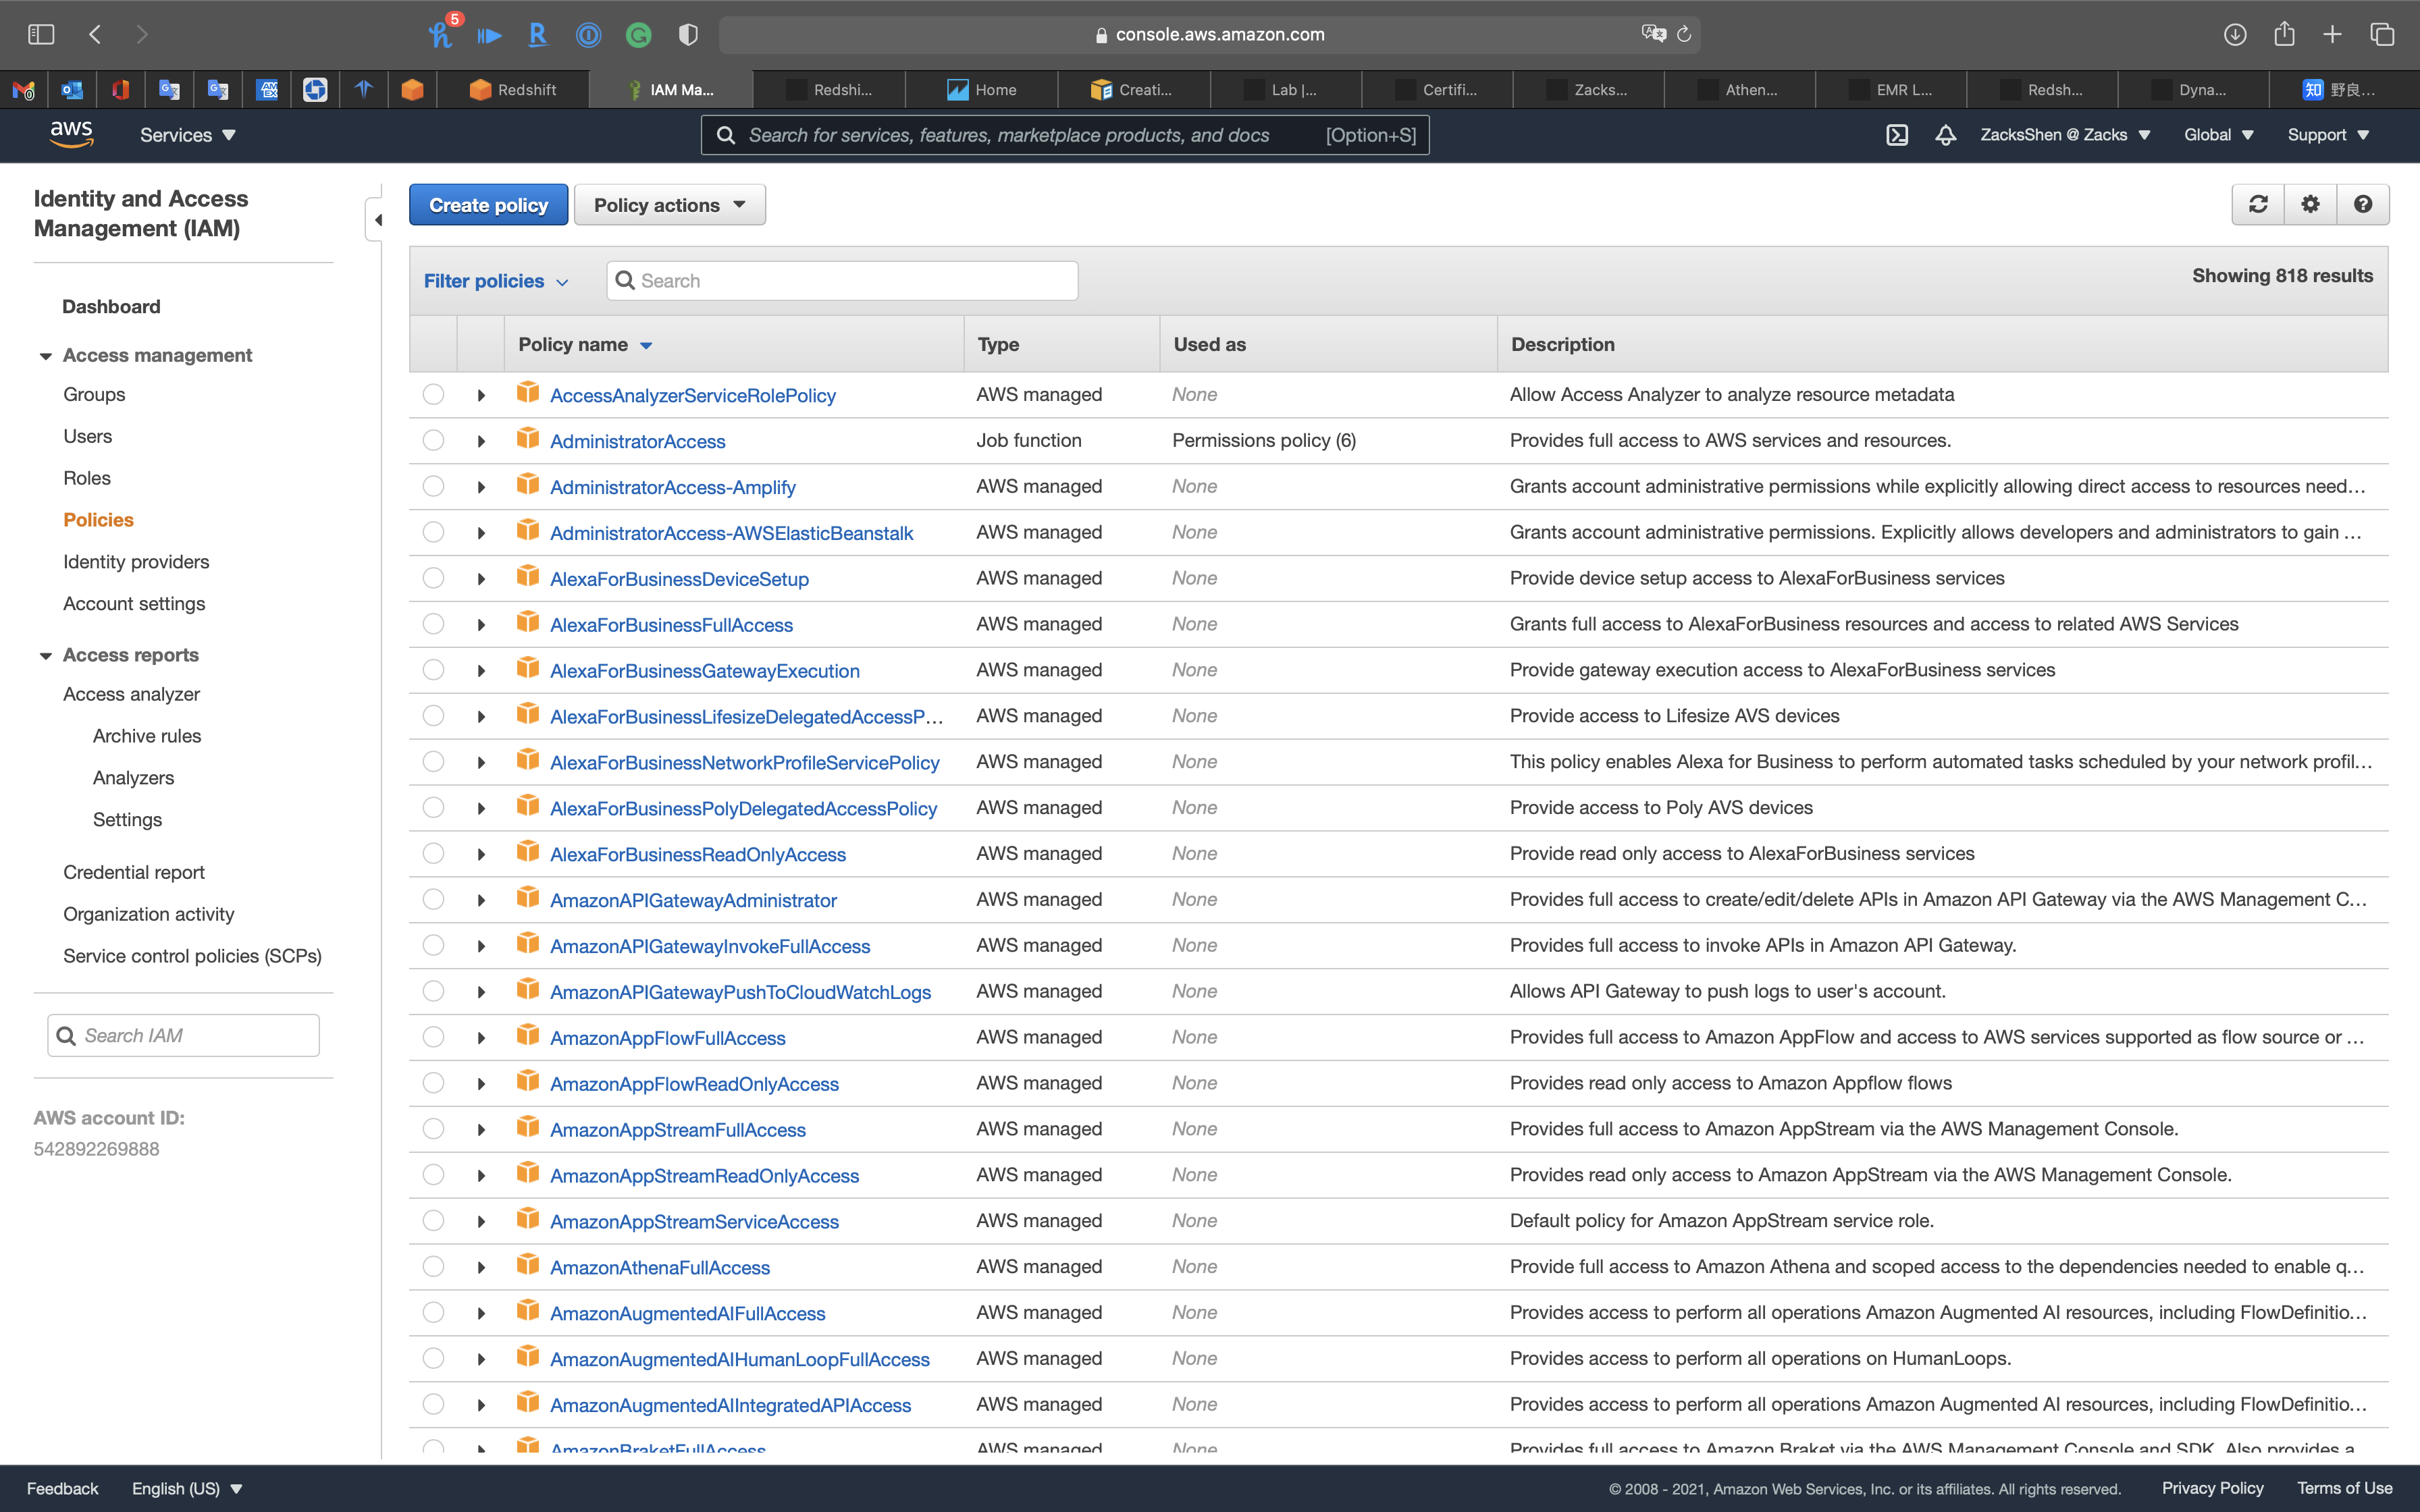The width and height of the screenshot is (2420, 1512).
Task: Click the Safari page reload icon
Action: 1684,34
